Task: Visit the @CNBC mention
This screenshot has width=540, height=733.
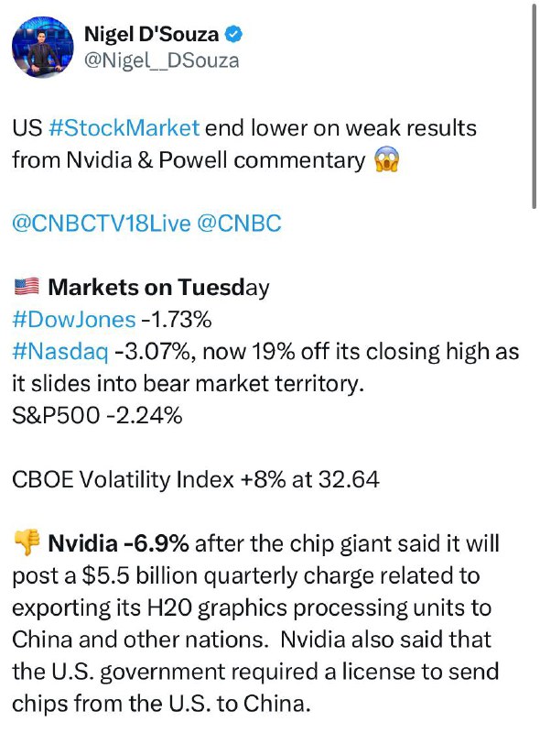Action: click(x=239, y=224)
